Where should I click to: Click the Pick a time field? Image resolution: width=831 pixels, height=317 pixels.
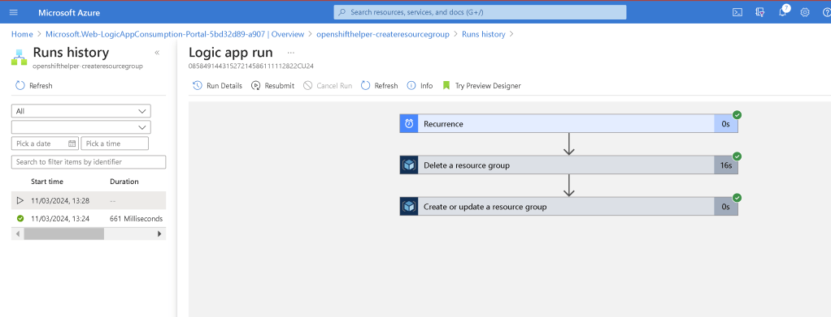click(115, 144)
